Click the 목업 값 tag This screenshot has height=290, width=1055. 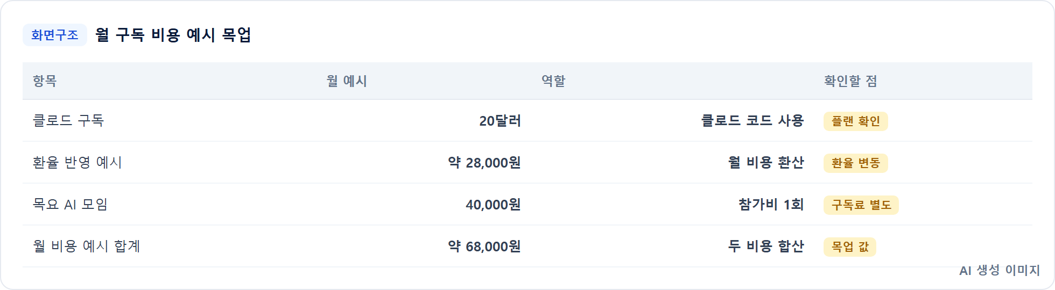tap(850, 247)
